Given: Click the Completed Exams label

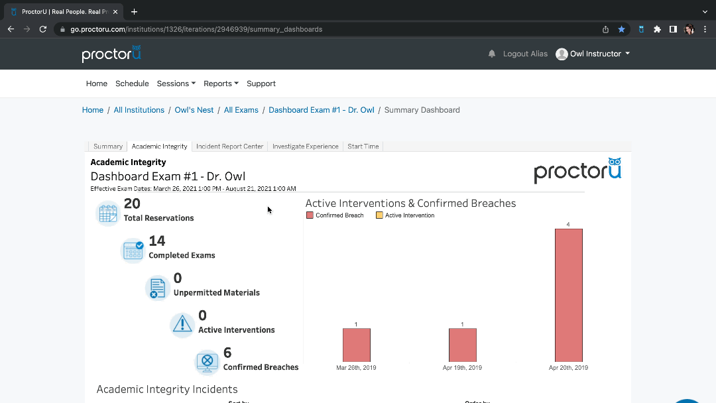Looking at the screenshot, I should click(182, 256).
